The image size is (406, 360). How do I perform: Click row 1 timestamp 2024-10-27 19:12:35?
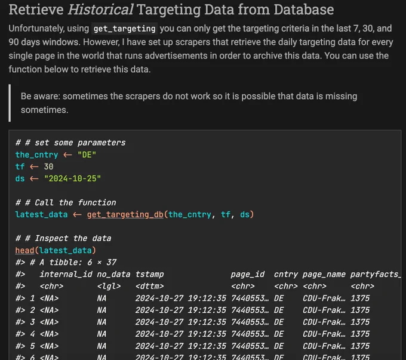[x=181, y=298]
